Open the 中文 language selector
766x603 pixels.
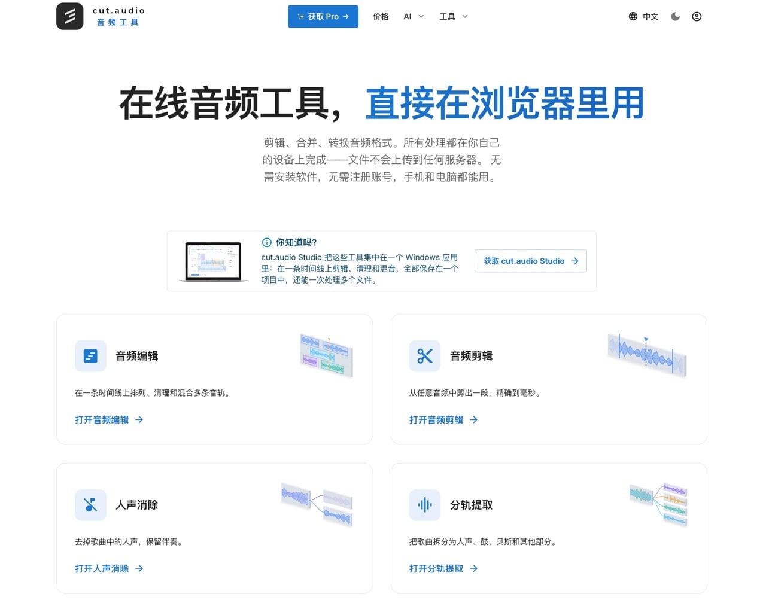pos(643,16)
